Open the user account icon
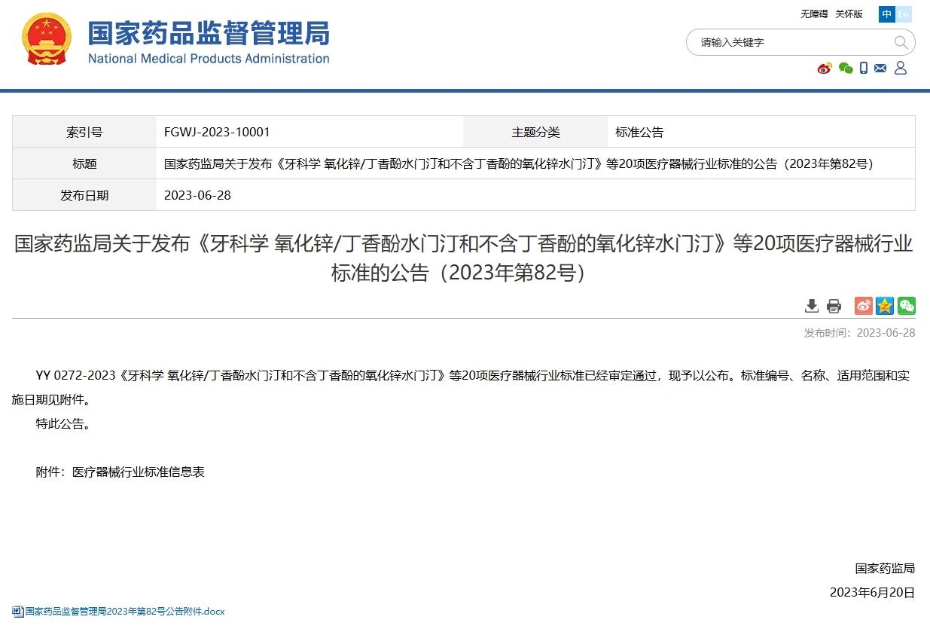930x638 pixels. tap(901, 69)
